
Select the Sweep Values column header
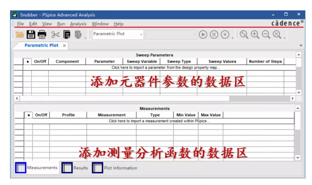coord(222,61)
